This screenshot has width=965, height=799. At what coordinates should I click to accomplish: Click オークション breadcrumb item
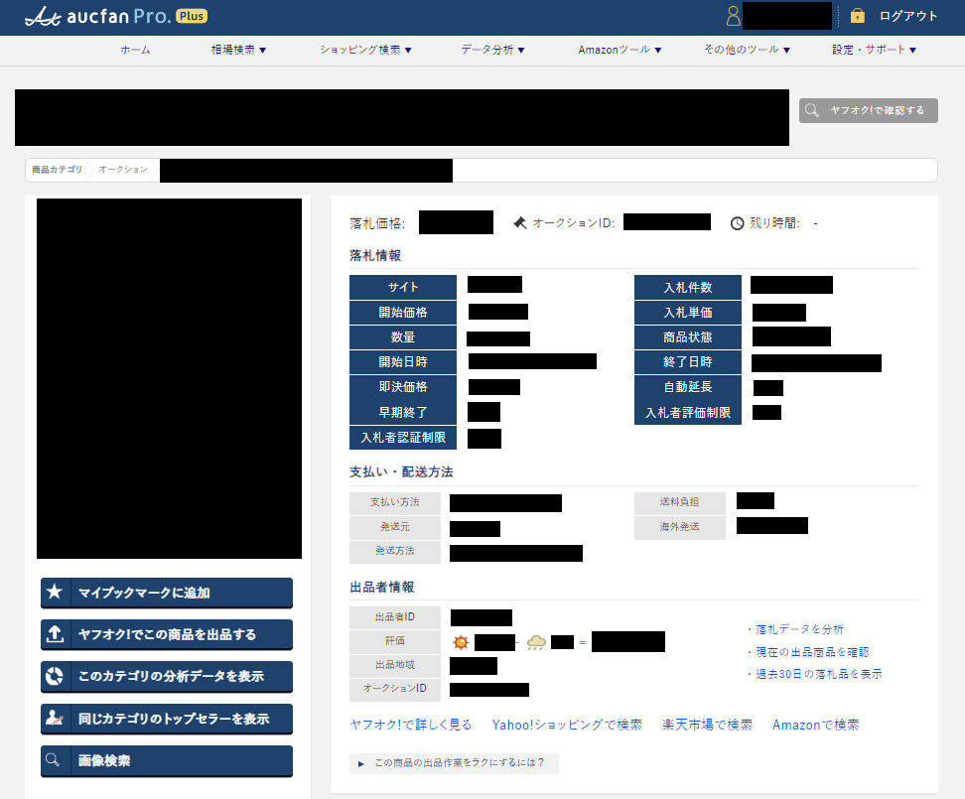(123, 169)
